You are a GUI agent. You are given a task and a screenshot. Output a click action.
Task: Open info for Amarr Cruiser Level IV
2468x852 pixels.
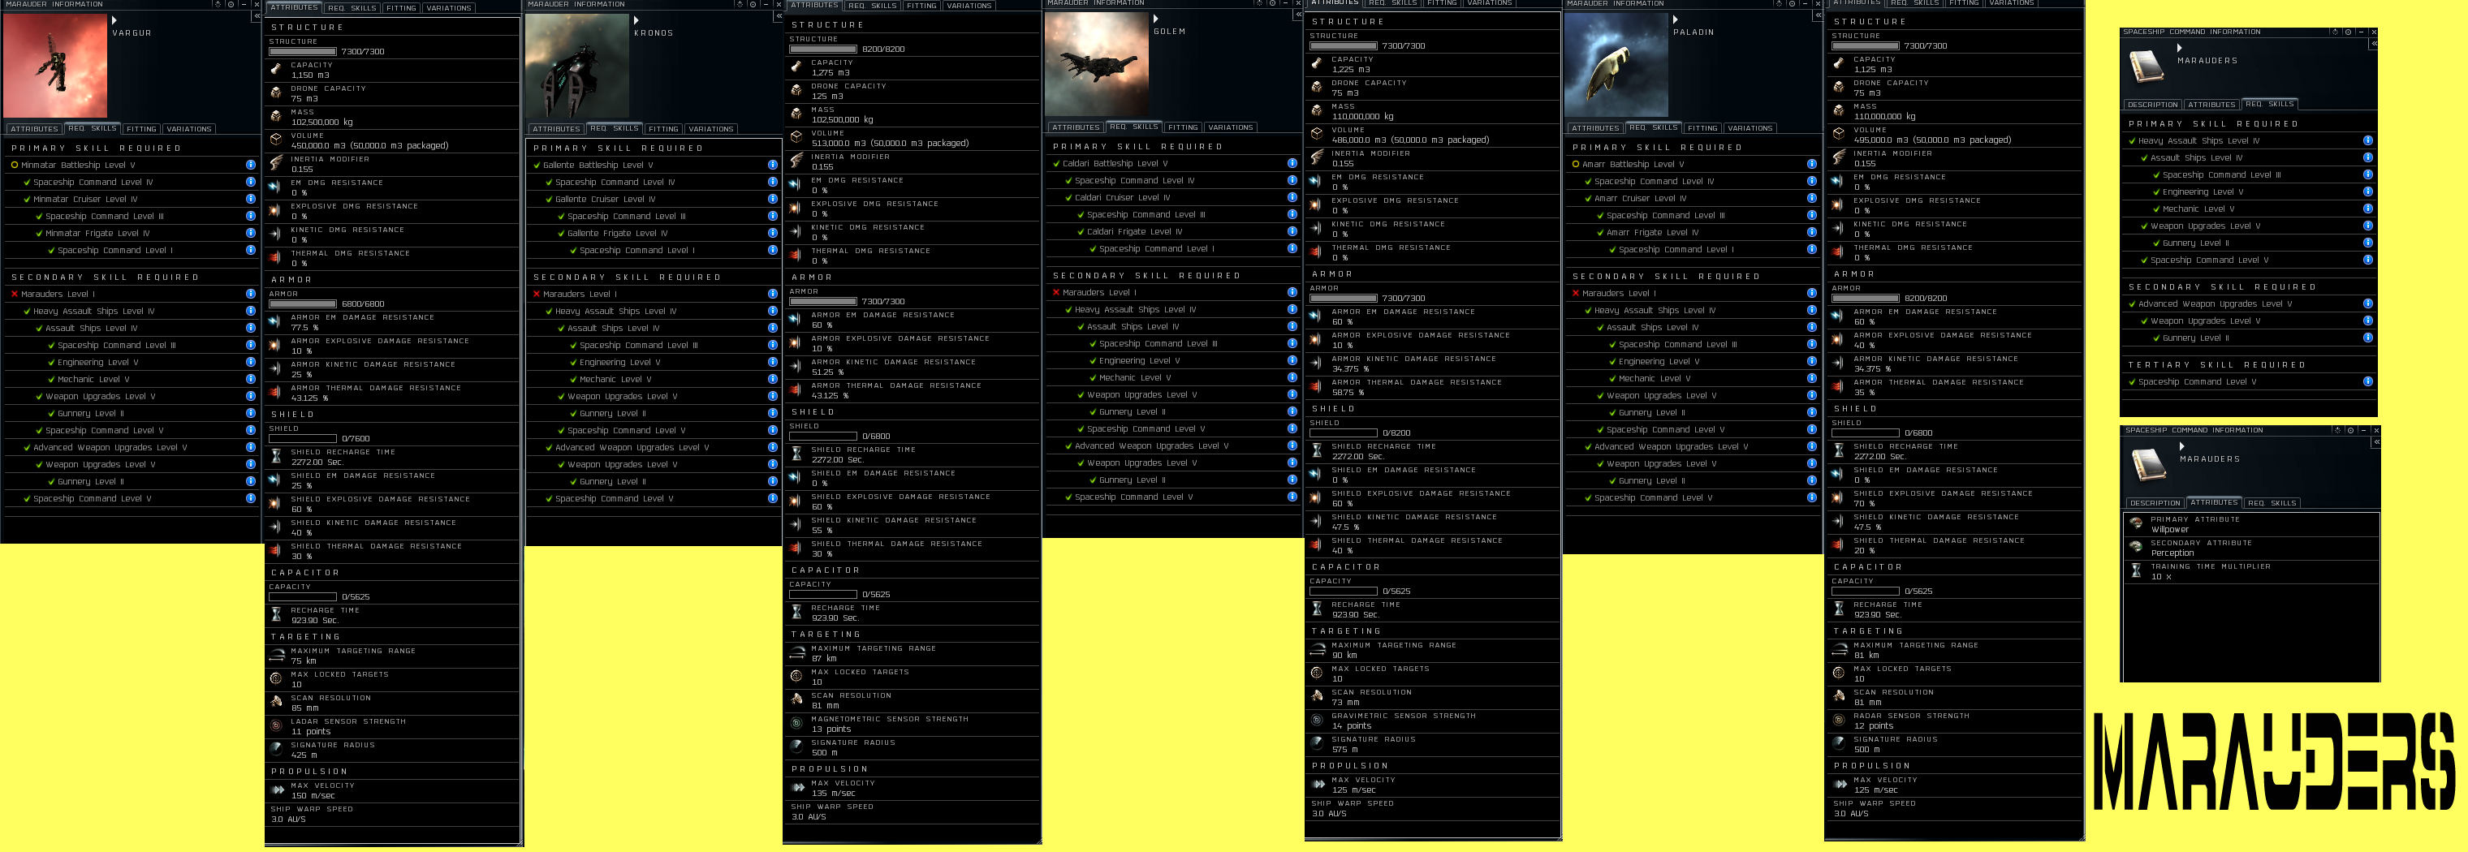(1812, 198)
